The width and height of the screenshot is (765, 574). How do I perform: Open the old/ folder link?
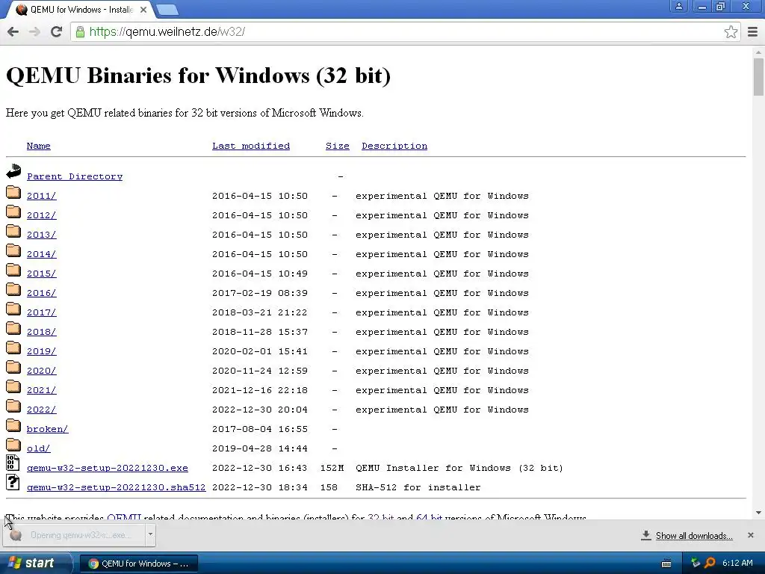point(39,448)
